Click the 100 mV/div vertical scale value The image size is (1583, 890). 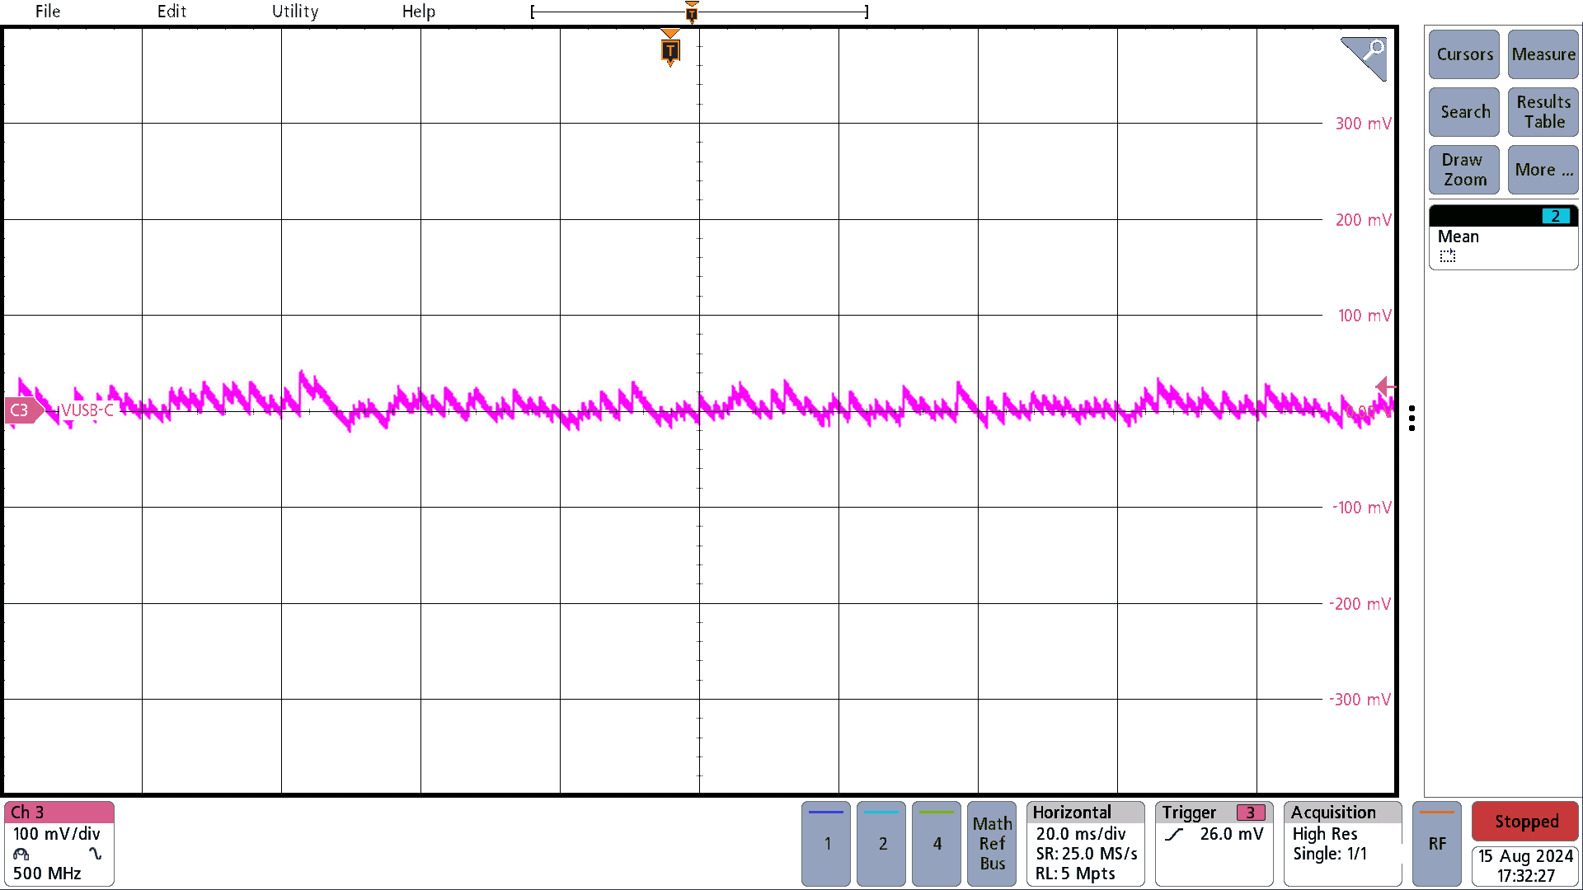pos(56,834)
